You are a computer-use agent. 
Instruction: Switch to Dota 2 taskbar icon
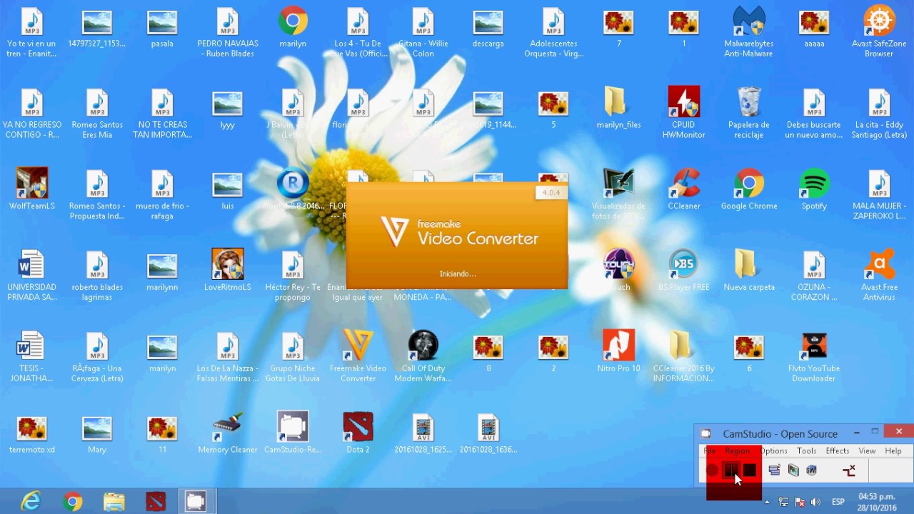(155, 502)
